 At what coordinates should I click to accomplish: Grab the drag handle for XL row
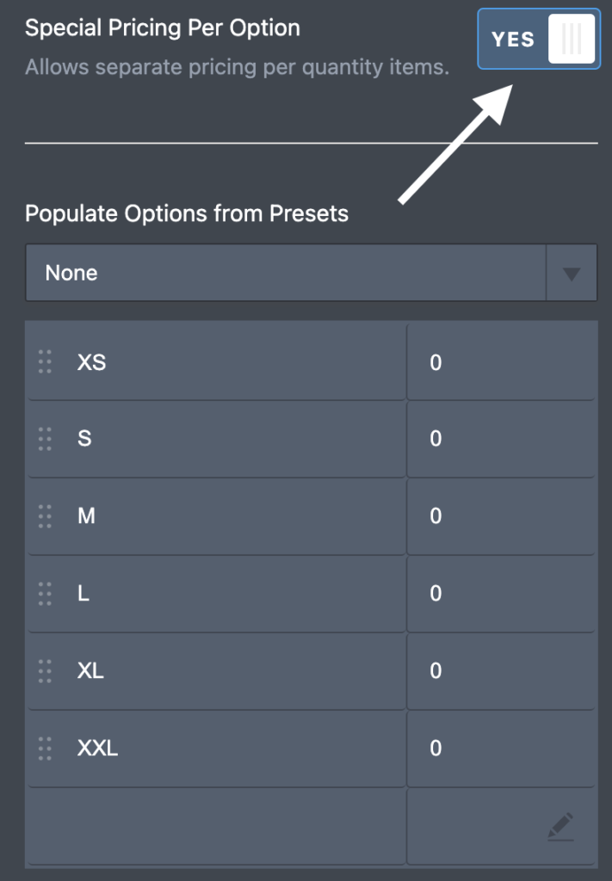[x=45, y=671]
